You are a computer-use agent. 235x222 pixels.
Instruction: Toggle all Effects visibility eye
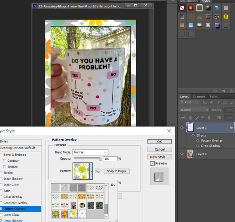tap(193, 135)
